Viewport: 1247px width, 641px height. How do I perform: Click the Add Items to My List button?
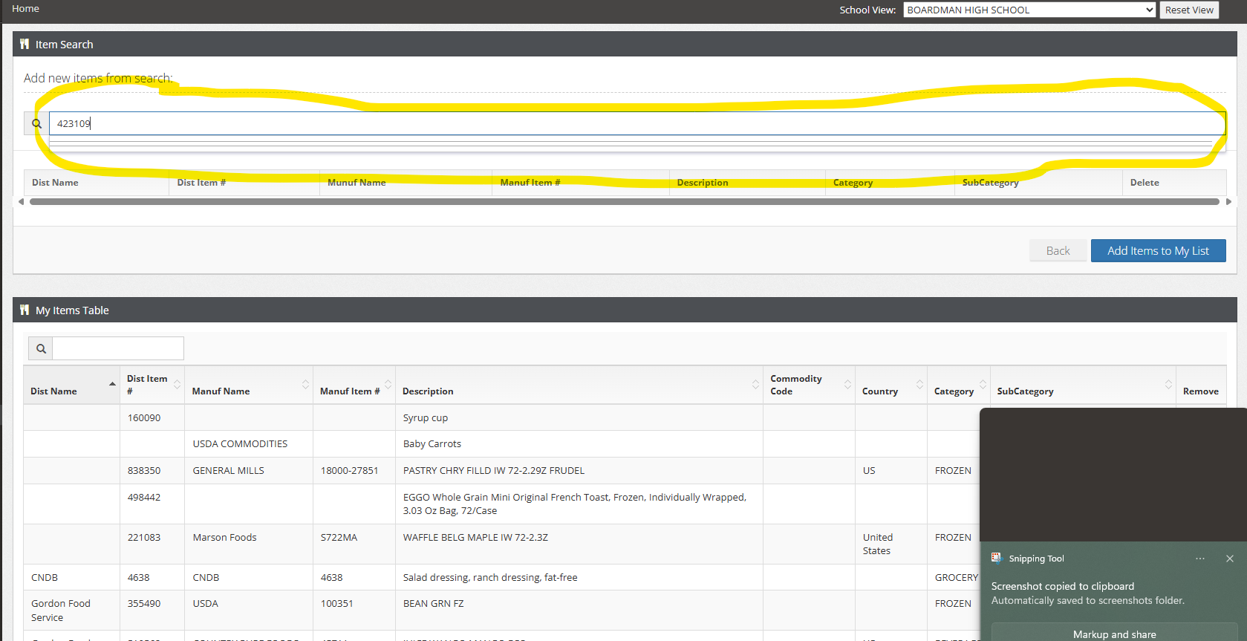tap(1158, 250)
